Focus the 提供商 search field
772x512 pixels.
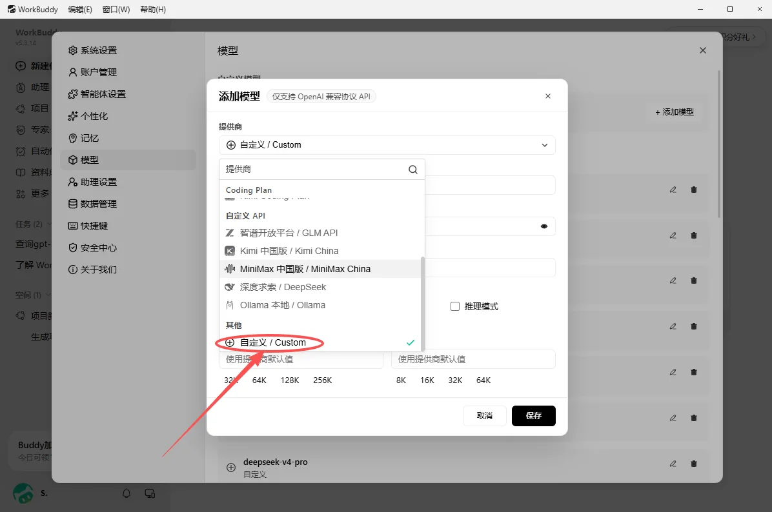[x=315, y=169]
